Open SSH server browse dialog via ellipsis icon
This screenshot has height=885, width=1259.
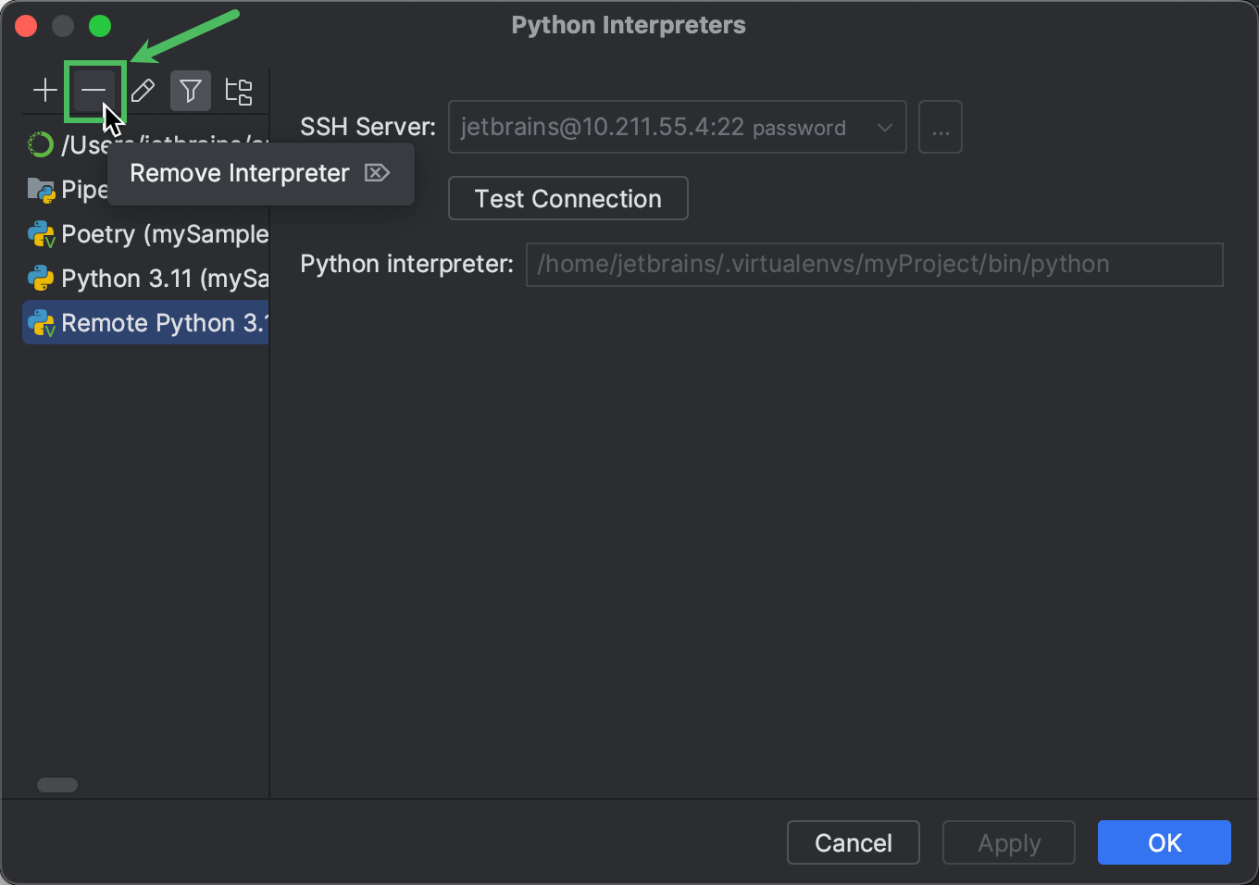[x=941, y=127]
